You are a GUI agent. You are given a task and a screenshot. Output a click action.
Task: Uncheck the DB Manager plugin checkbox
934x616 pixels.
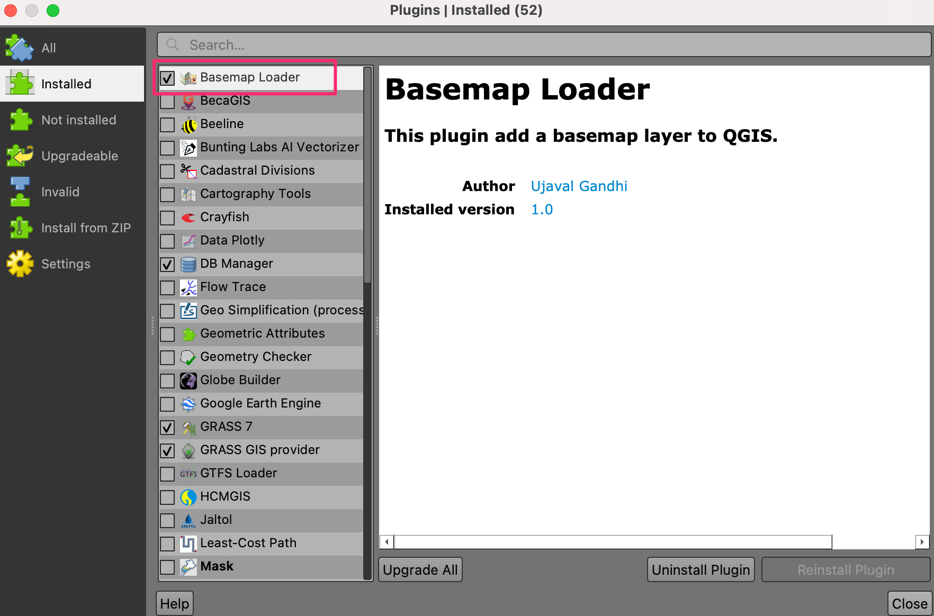(x=167, y=265)
